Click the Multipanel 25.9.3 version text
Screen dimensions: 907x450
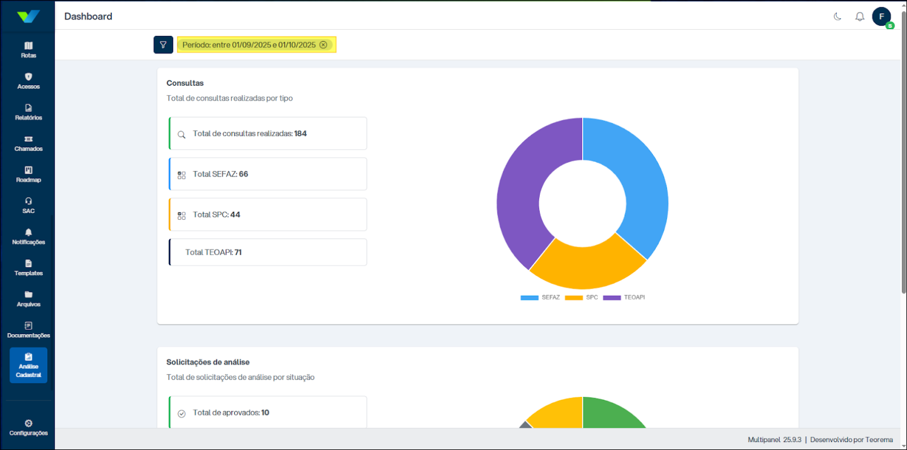point(774,440)
